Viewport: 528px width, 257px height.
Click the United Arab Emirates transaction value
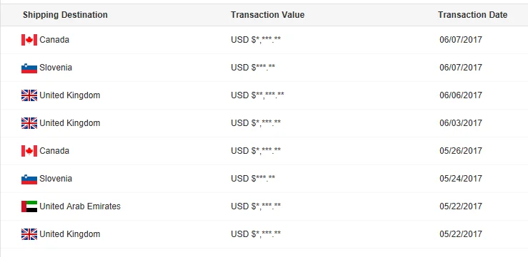pos(256,206)
